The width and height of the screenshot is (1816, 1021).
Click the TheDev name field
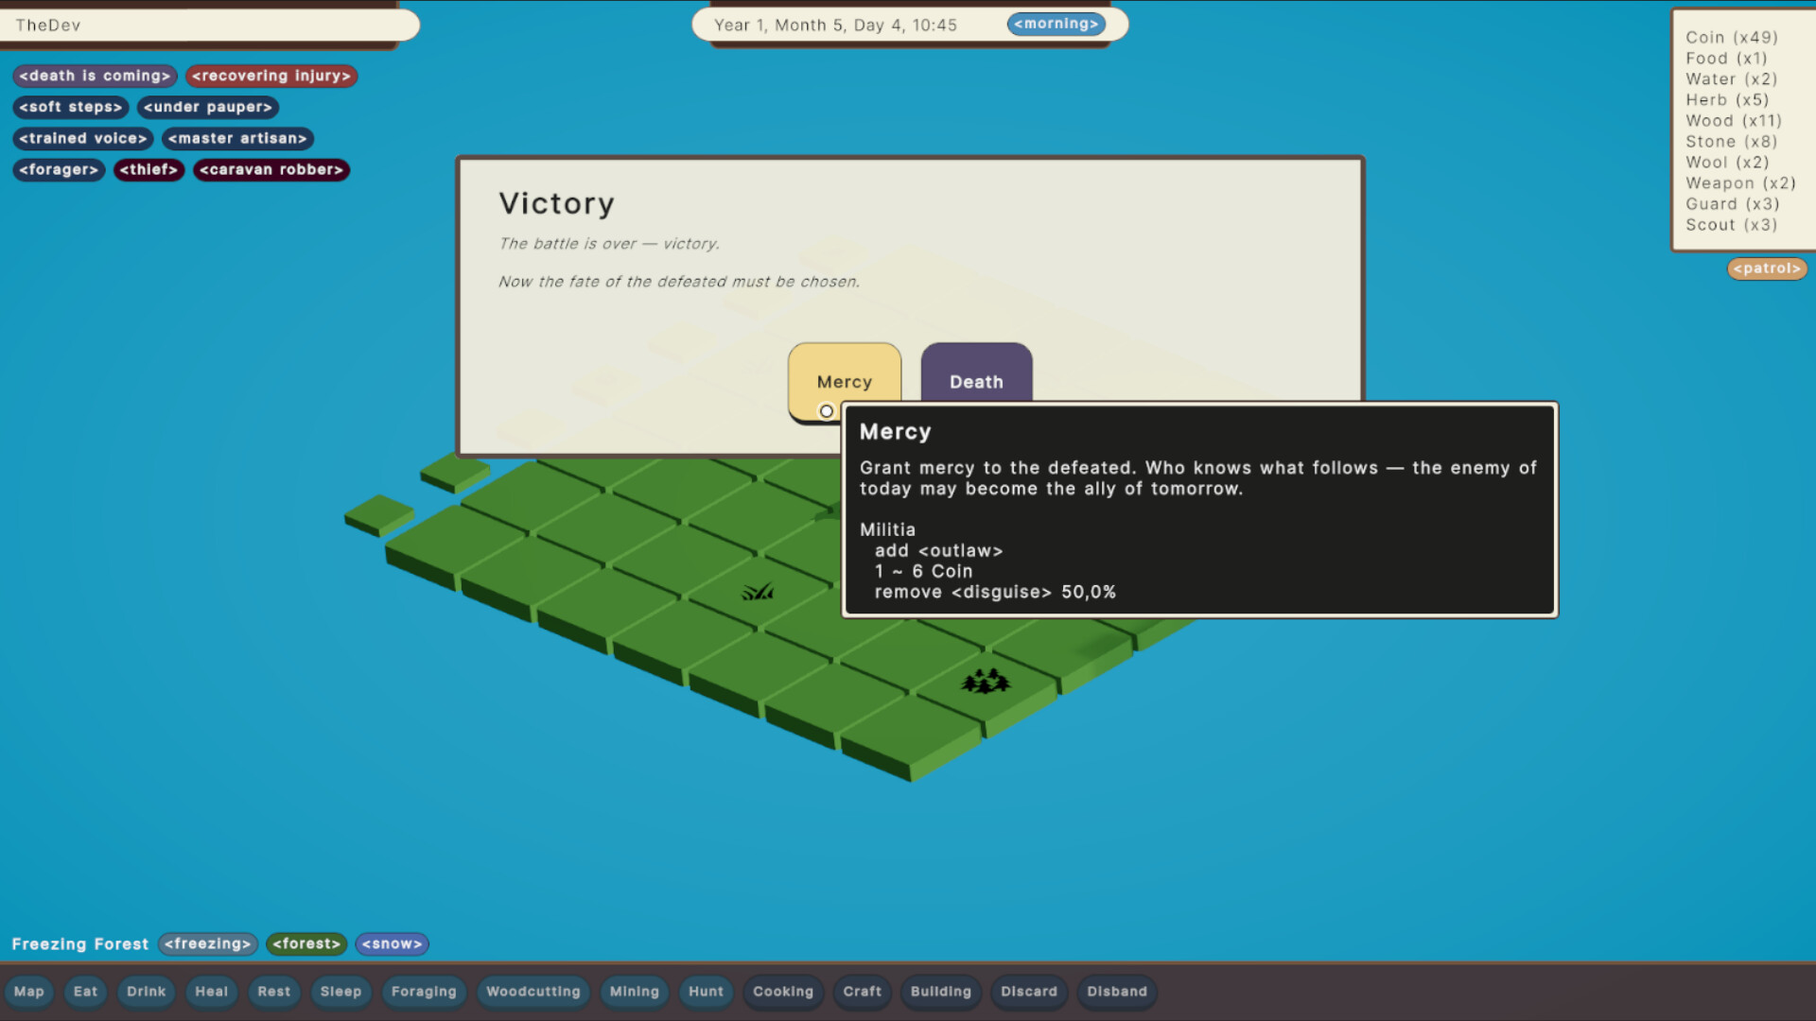[210, 25]
